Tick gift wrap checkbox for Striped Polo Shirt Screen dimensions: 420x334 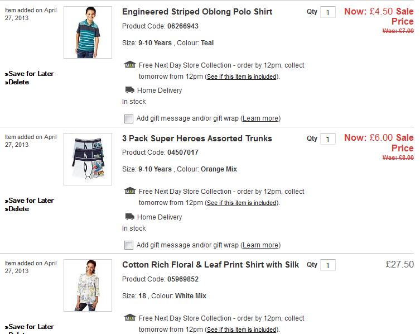tap(129, 118)
